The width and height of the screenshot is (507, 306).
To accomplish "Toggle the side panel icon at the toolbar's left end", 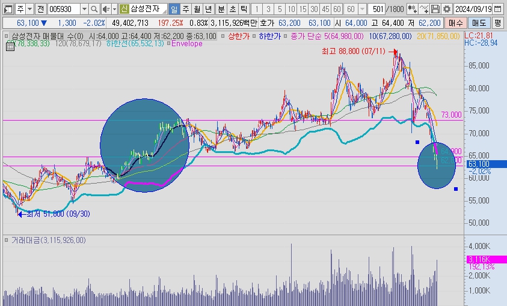I will [8, 9].
